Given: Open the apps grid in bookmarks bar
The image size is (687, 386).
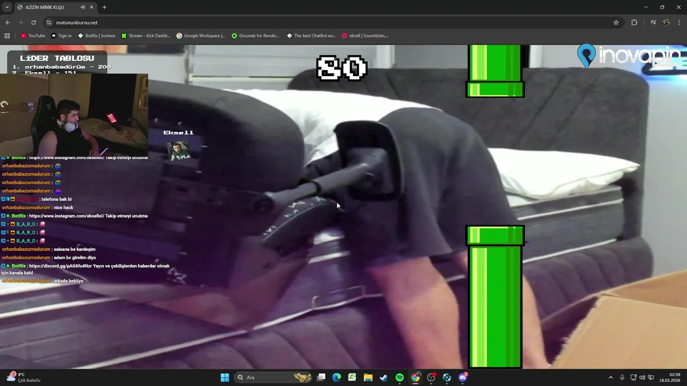Looking at the screenshot, I should pyautogui.click(x=7, y=35).
